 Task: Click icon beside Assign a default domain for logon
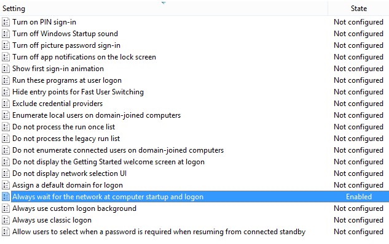6,185
